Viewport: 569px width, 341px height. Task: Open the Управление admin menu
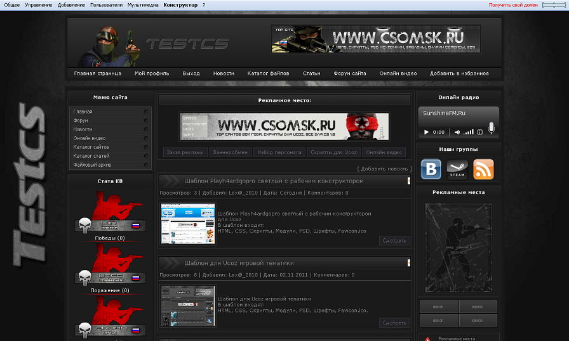pos(39,5)
